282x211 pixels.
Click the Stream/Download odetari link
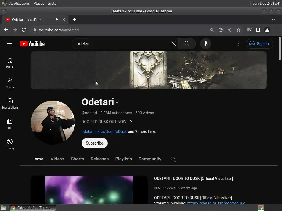pos(216,203)
